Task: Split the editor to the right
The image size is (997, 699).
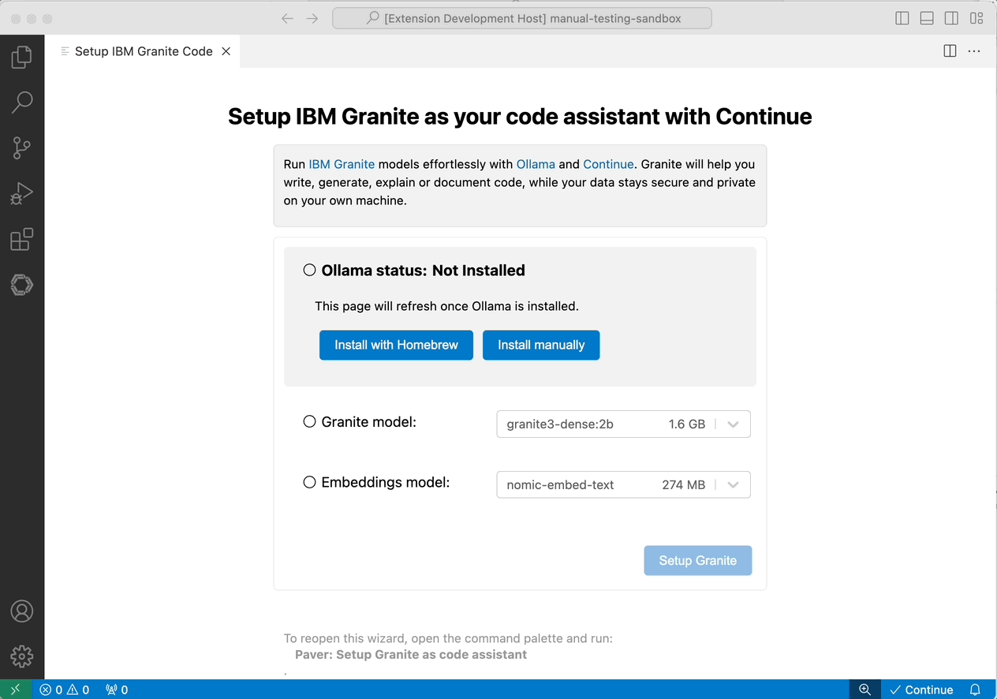Action: [950, 51]
